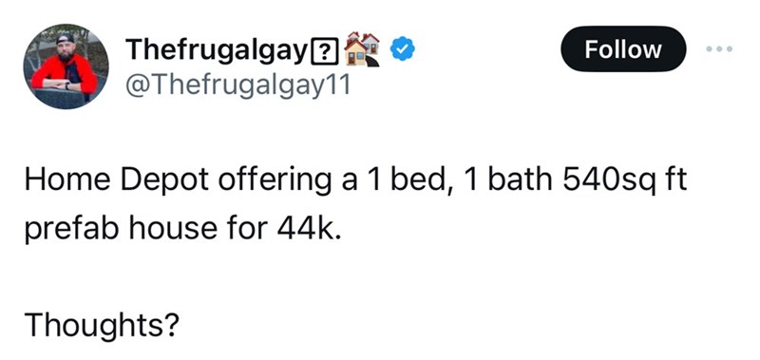760x360 pixels.
Task: Click the "540sq ft" text in tweet
Action: [625, 180]
